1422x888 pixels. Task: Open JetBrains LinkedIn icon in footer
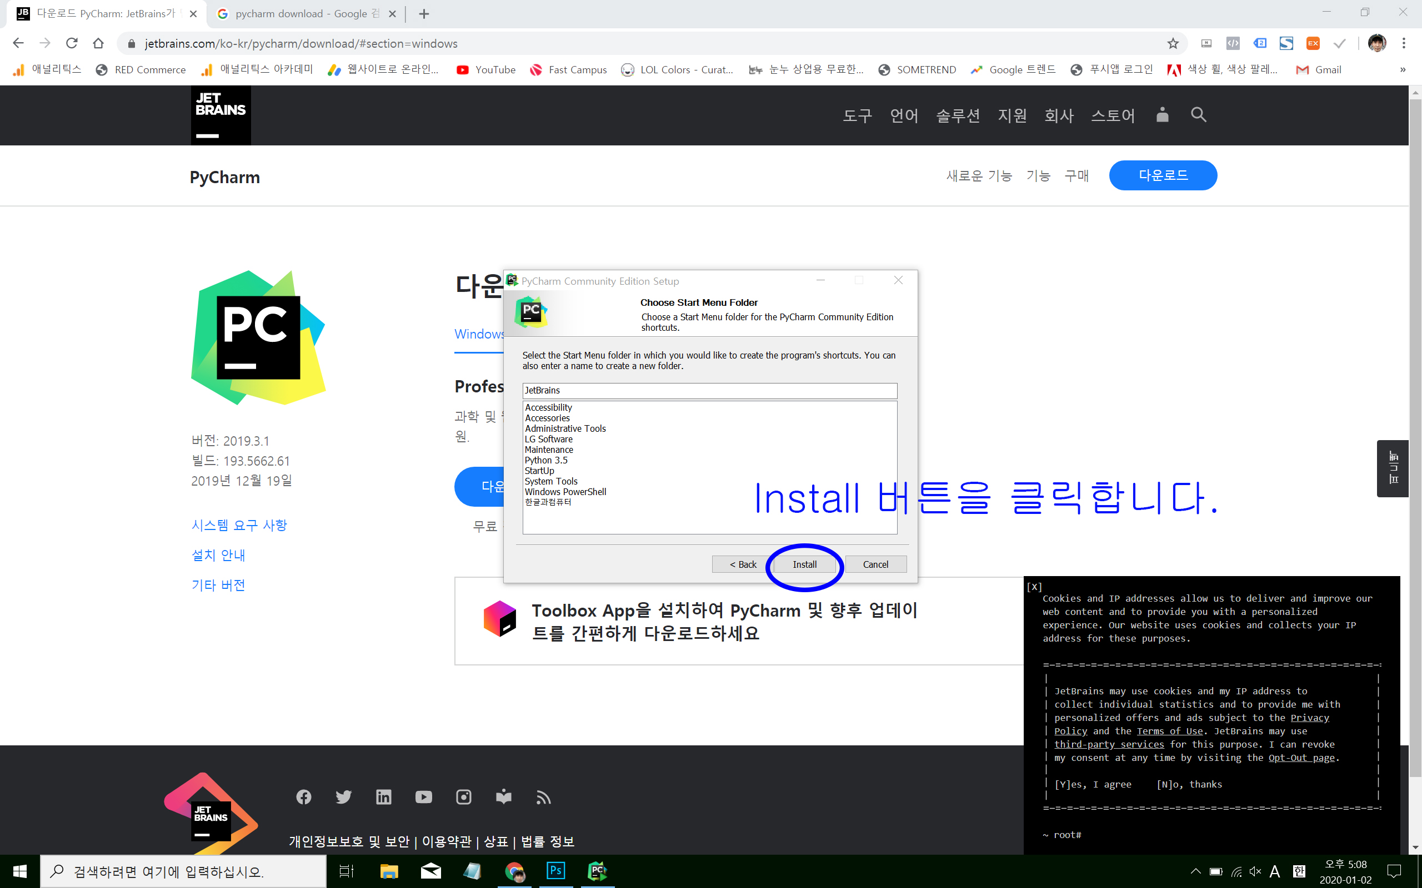(x=384, y=797)
